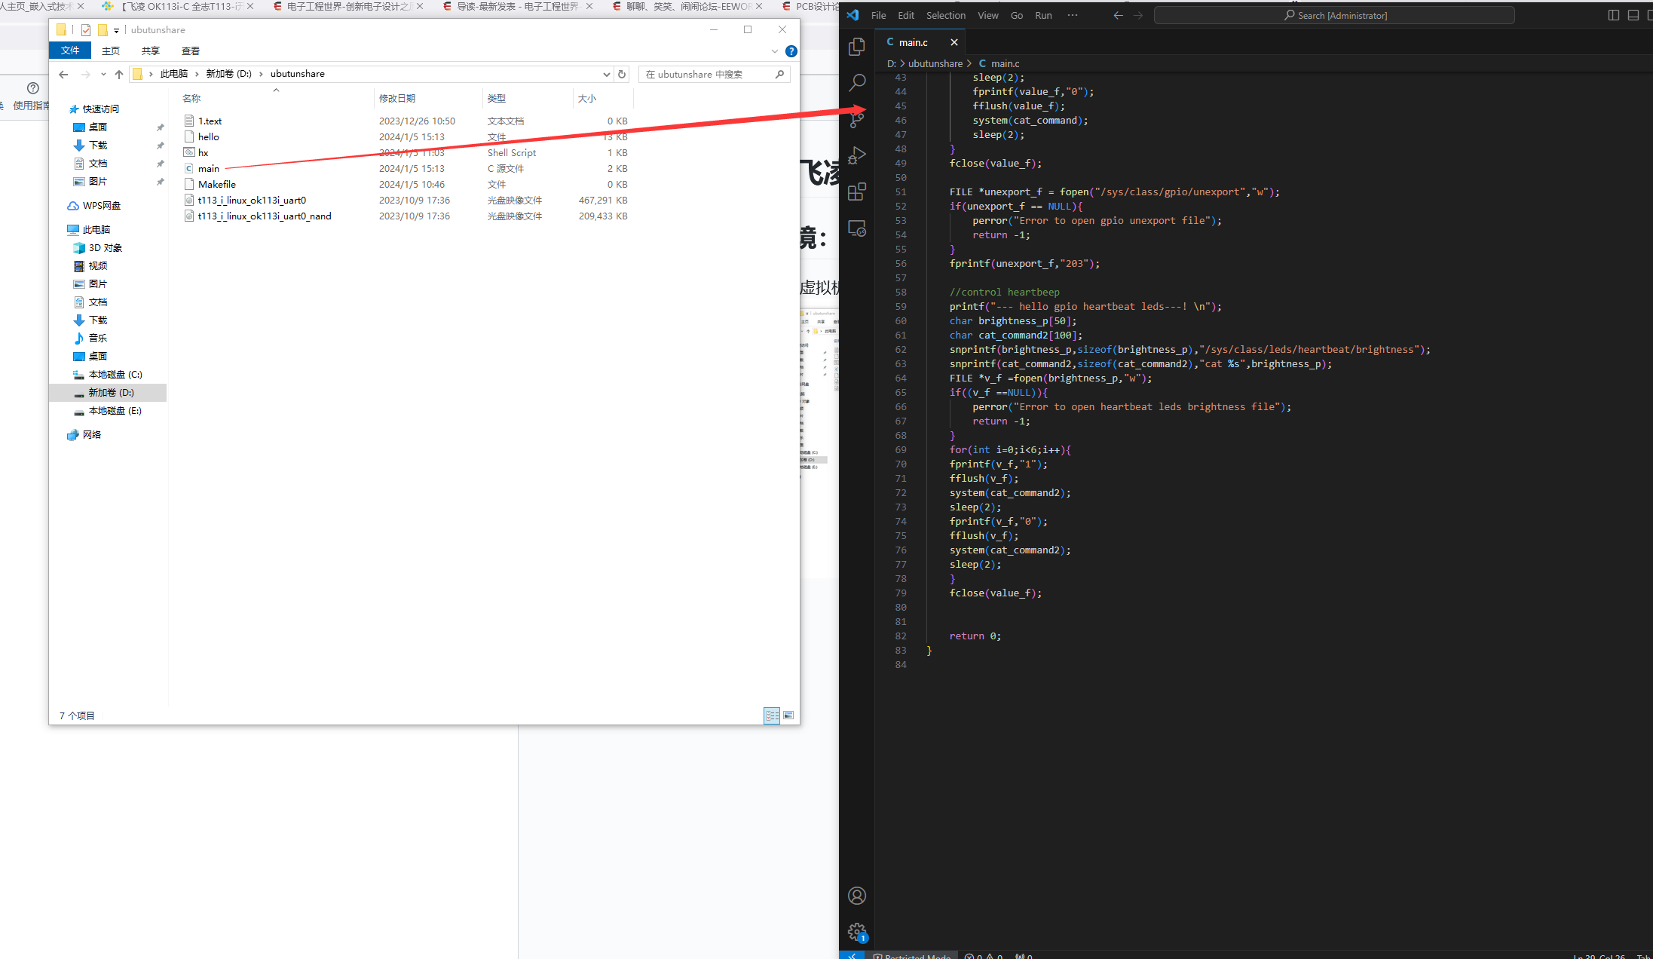This screenshot has height=959, width=1653.
Task: Open the VS Code View menu
Action: click(988, 15)
